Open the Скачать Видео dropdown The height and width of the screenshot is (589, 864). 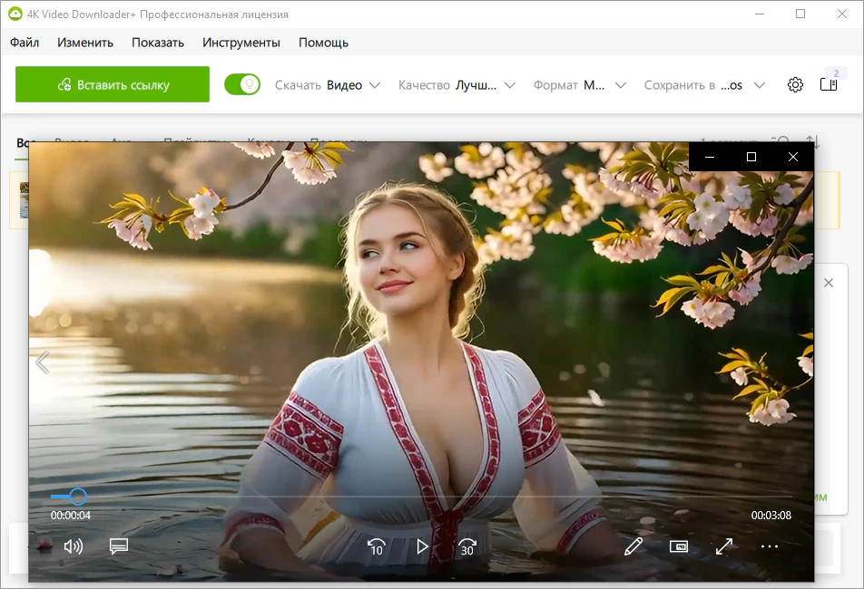[x=328, y=85]
